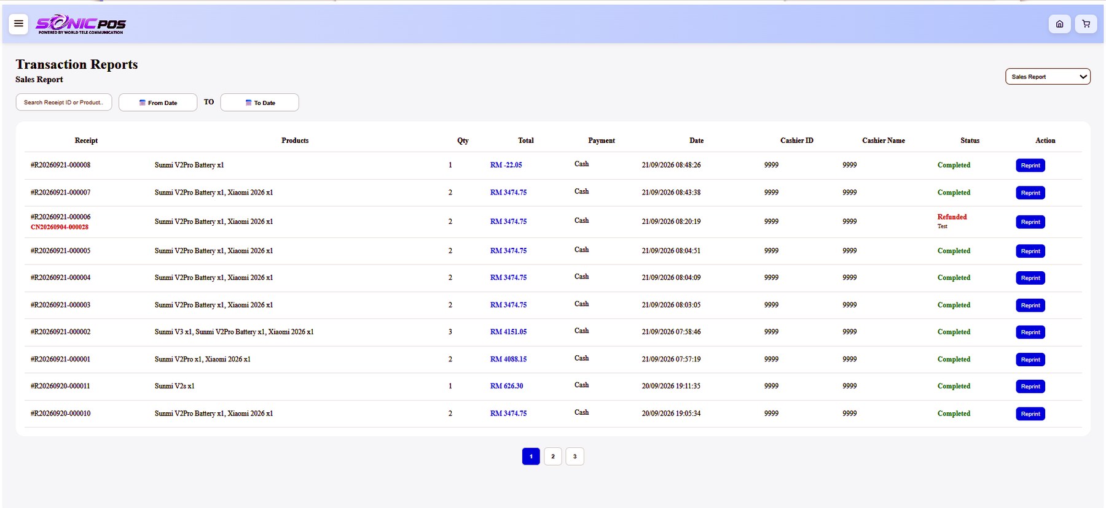Reprint receipt #R20260921-000003

pyautogui.click(x=1030, y=306)
